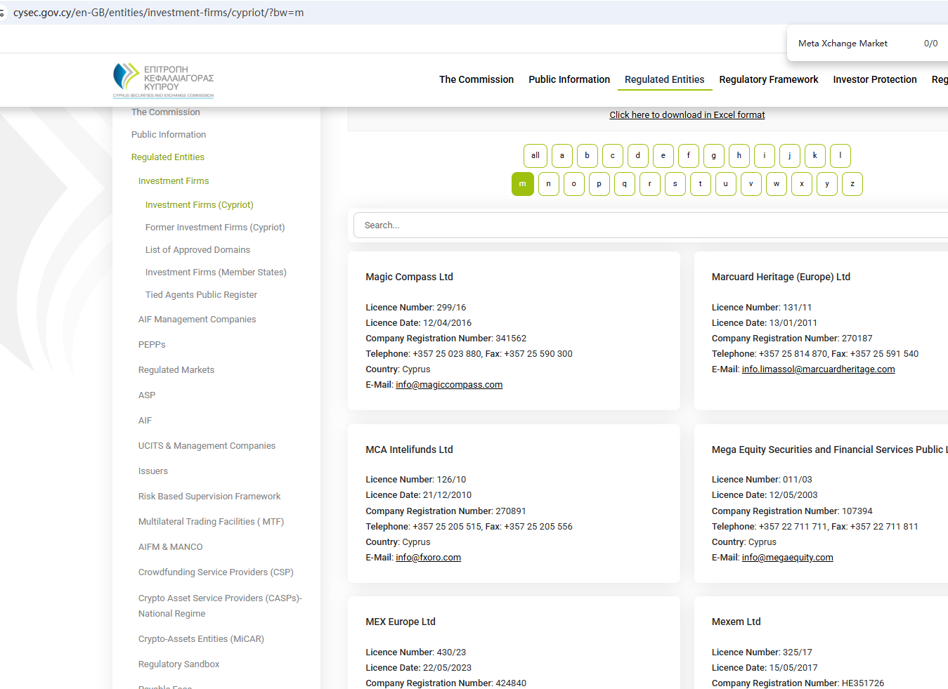Filter firms by letter 'a'

point(561,156)
